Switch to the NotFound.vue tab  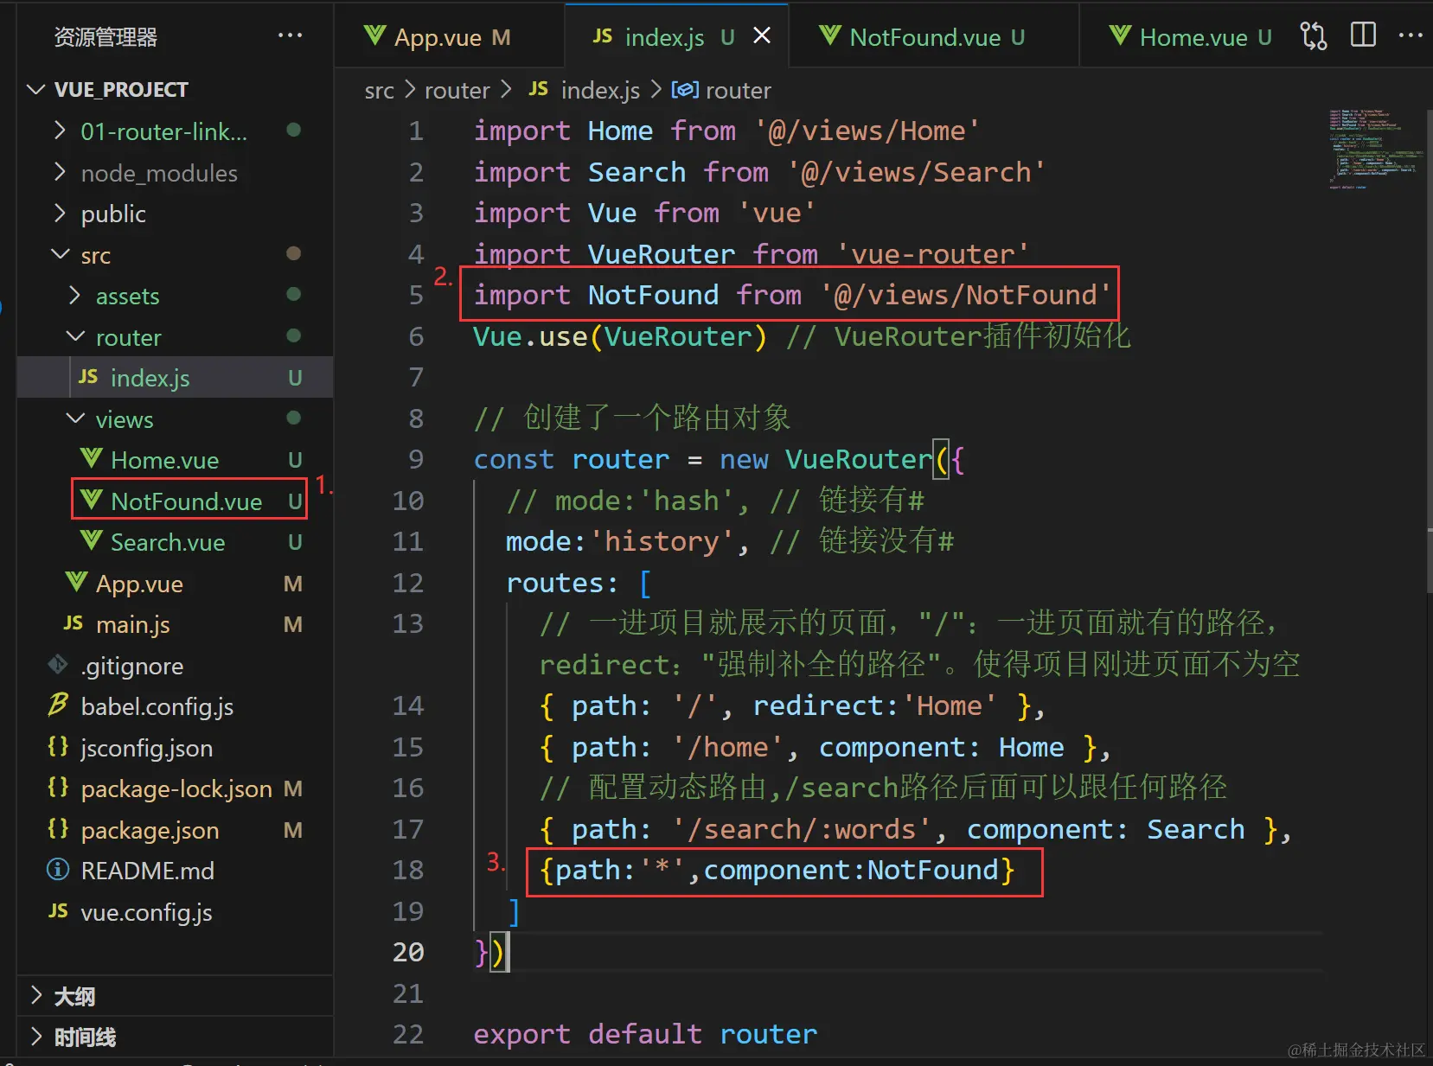pyautogui.click(x=934, y=36)
